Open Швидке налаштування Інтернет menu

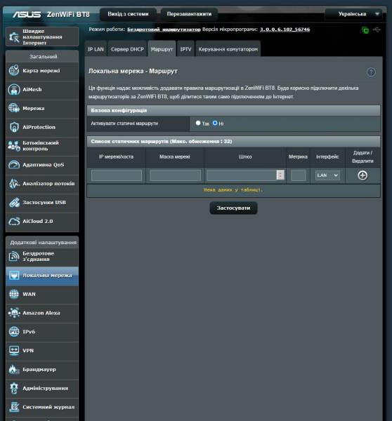42,36
